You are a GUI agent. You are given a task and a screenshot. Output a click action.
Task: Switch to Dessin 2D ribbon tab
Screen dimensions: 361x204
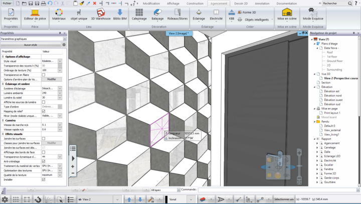(241, 3)
